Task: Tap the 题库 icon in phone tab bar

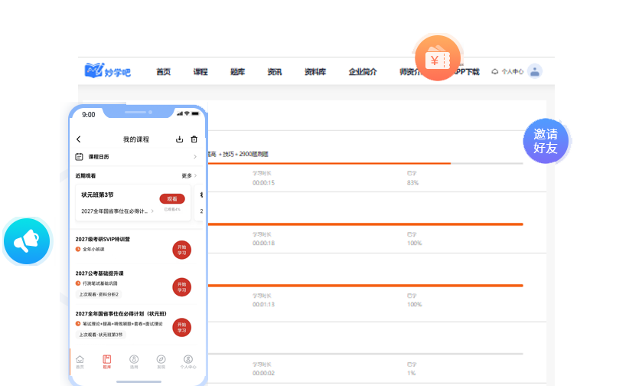Action: coord(106,361)
